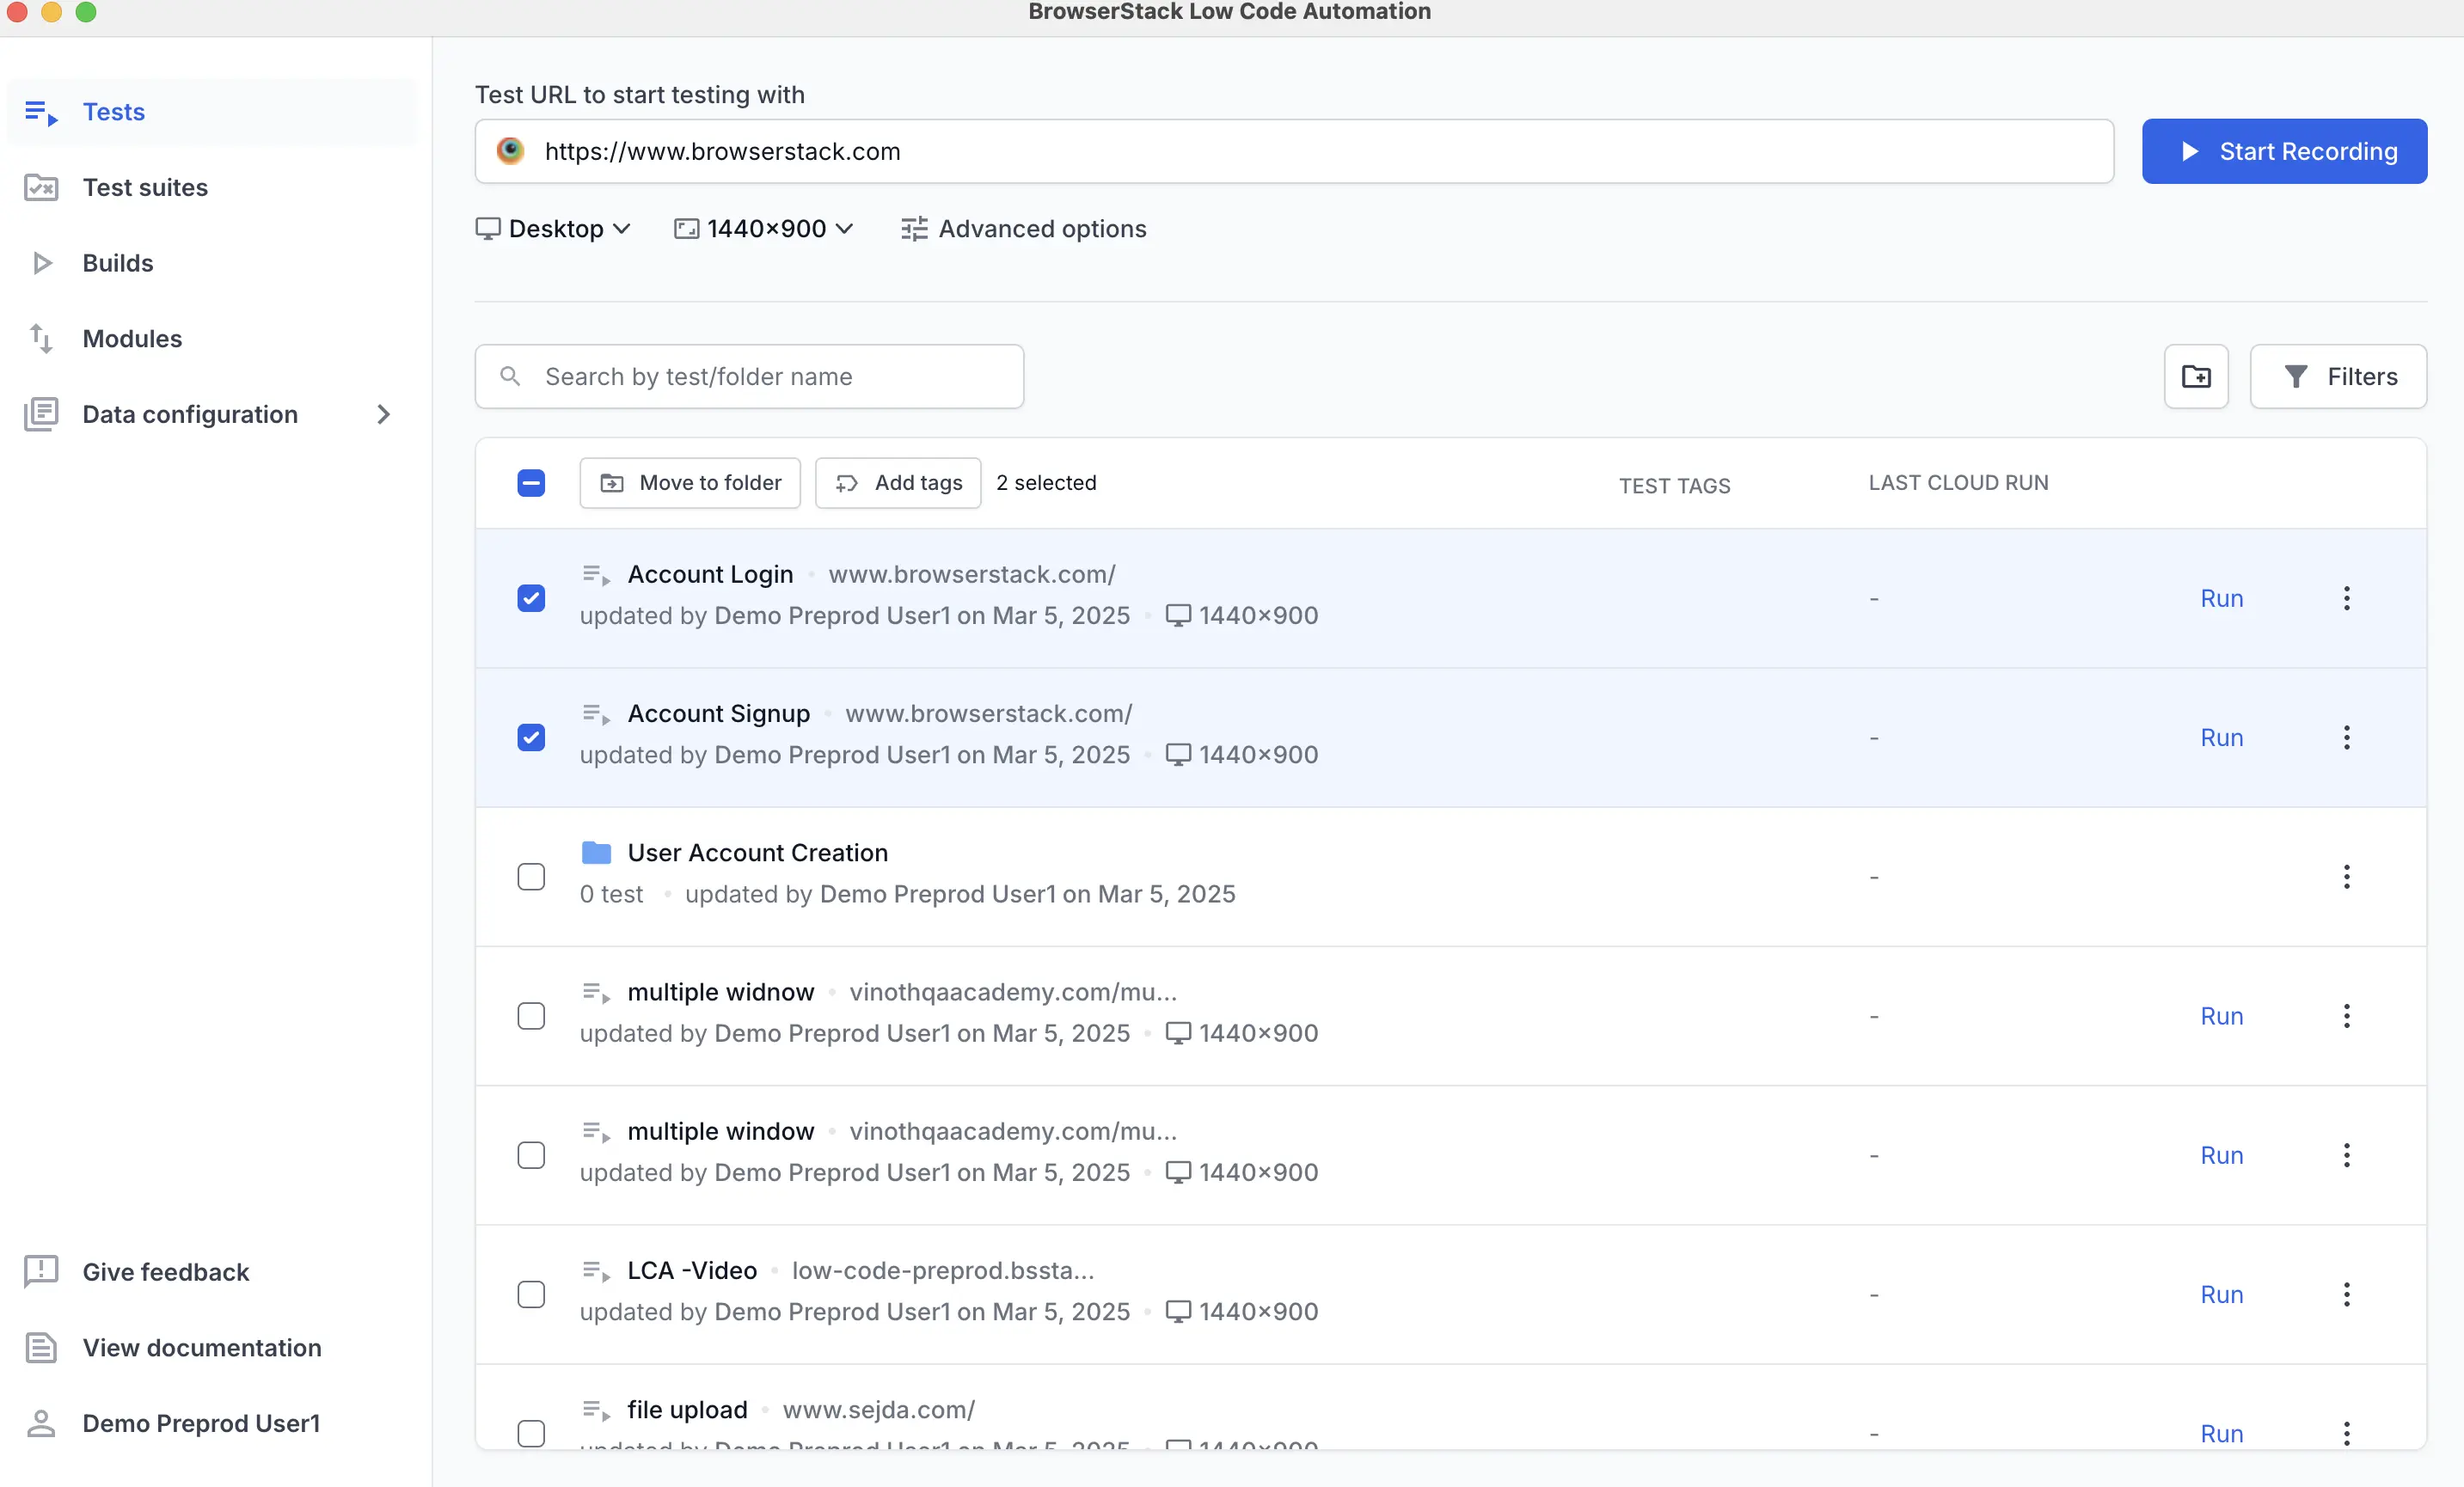Click the View documentation icon

click(x=41, y=1347)
